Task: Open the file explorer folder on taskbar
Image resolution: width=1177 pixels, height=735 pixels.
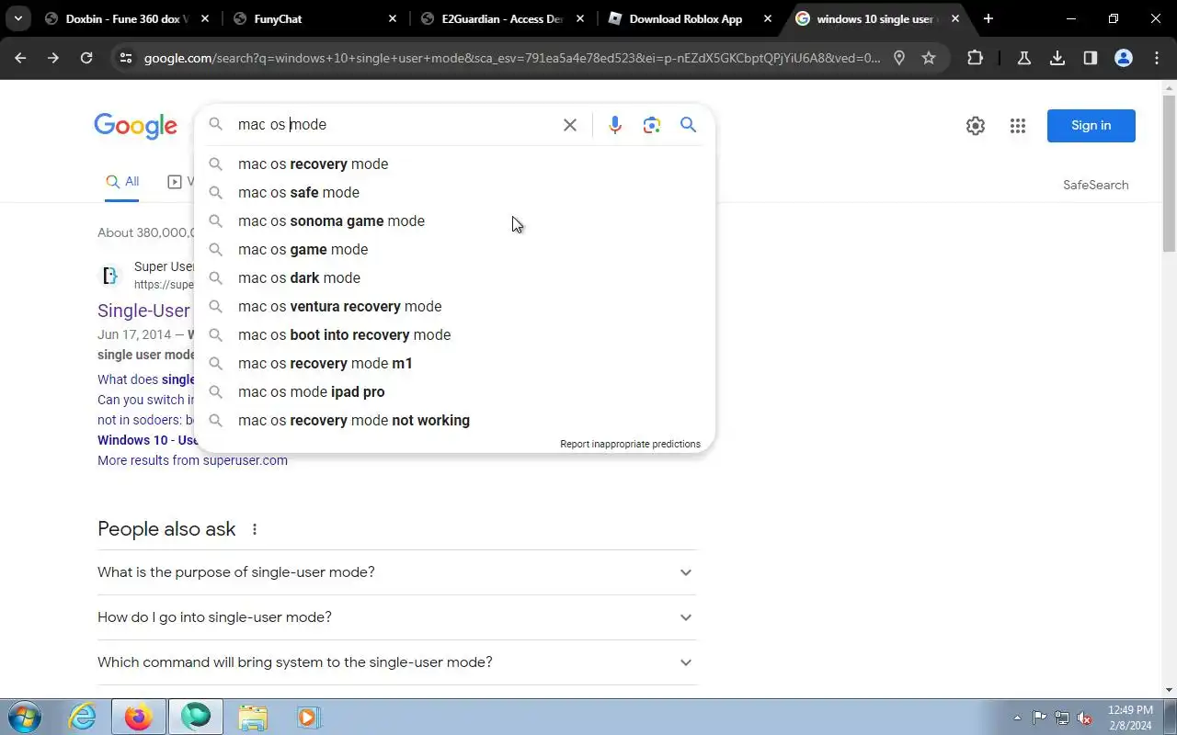Action: click(x=252, y=717)
